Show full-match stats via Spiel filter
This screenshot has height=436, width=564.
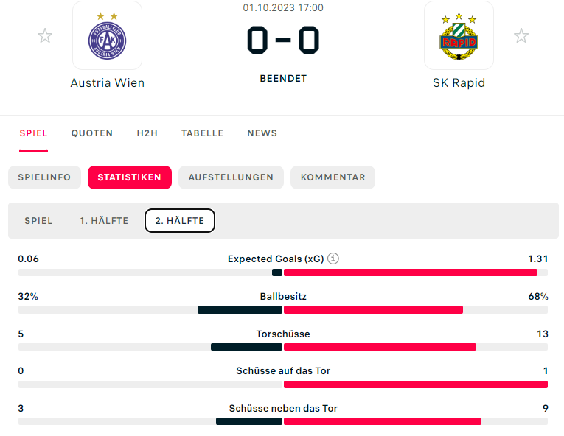38,221
